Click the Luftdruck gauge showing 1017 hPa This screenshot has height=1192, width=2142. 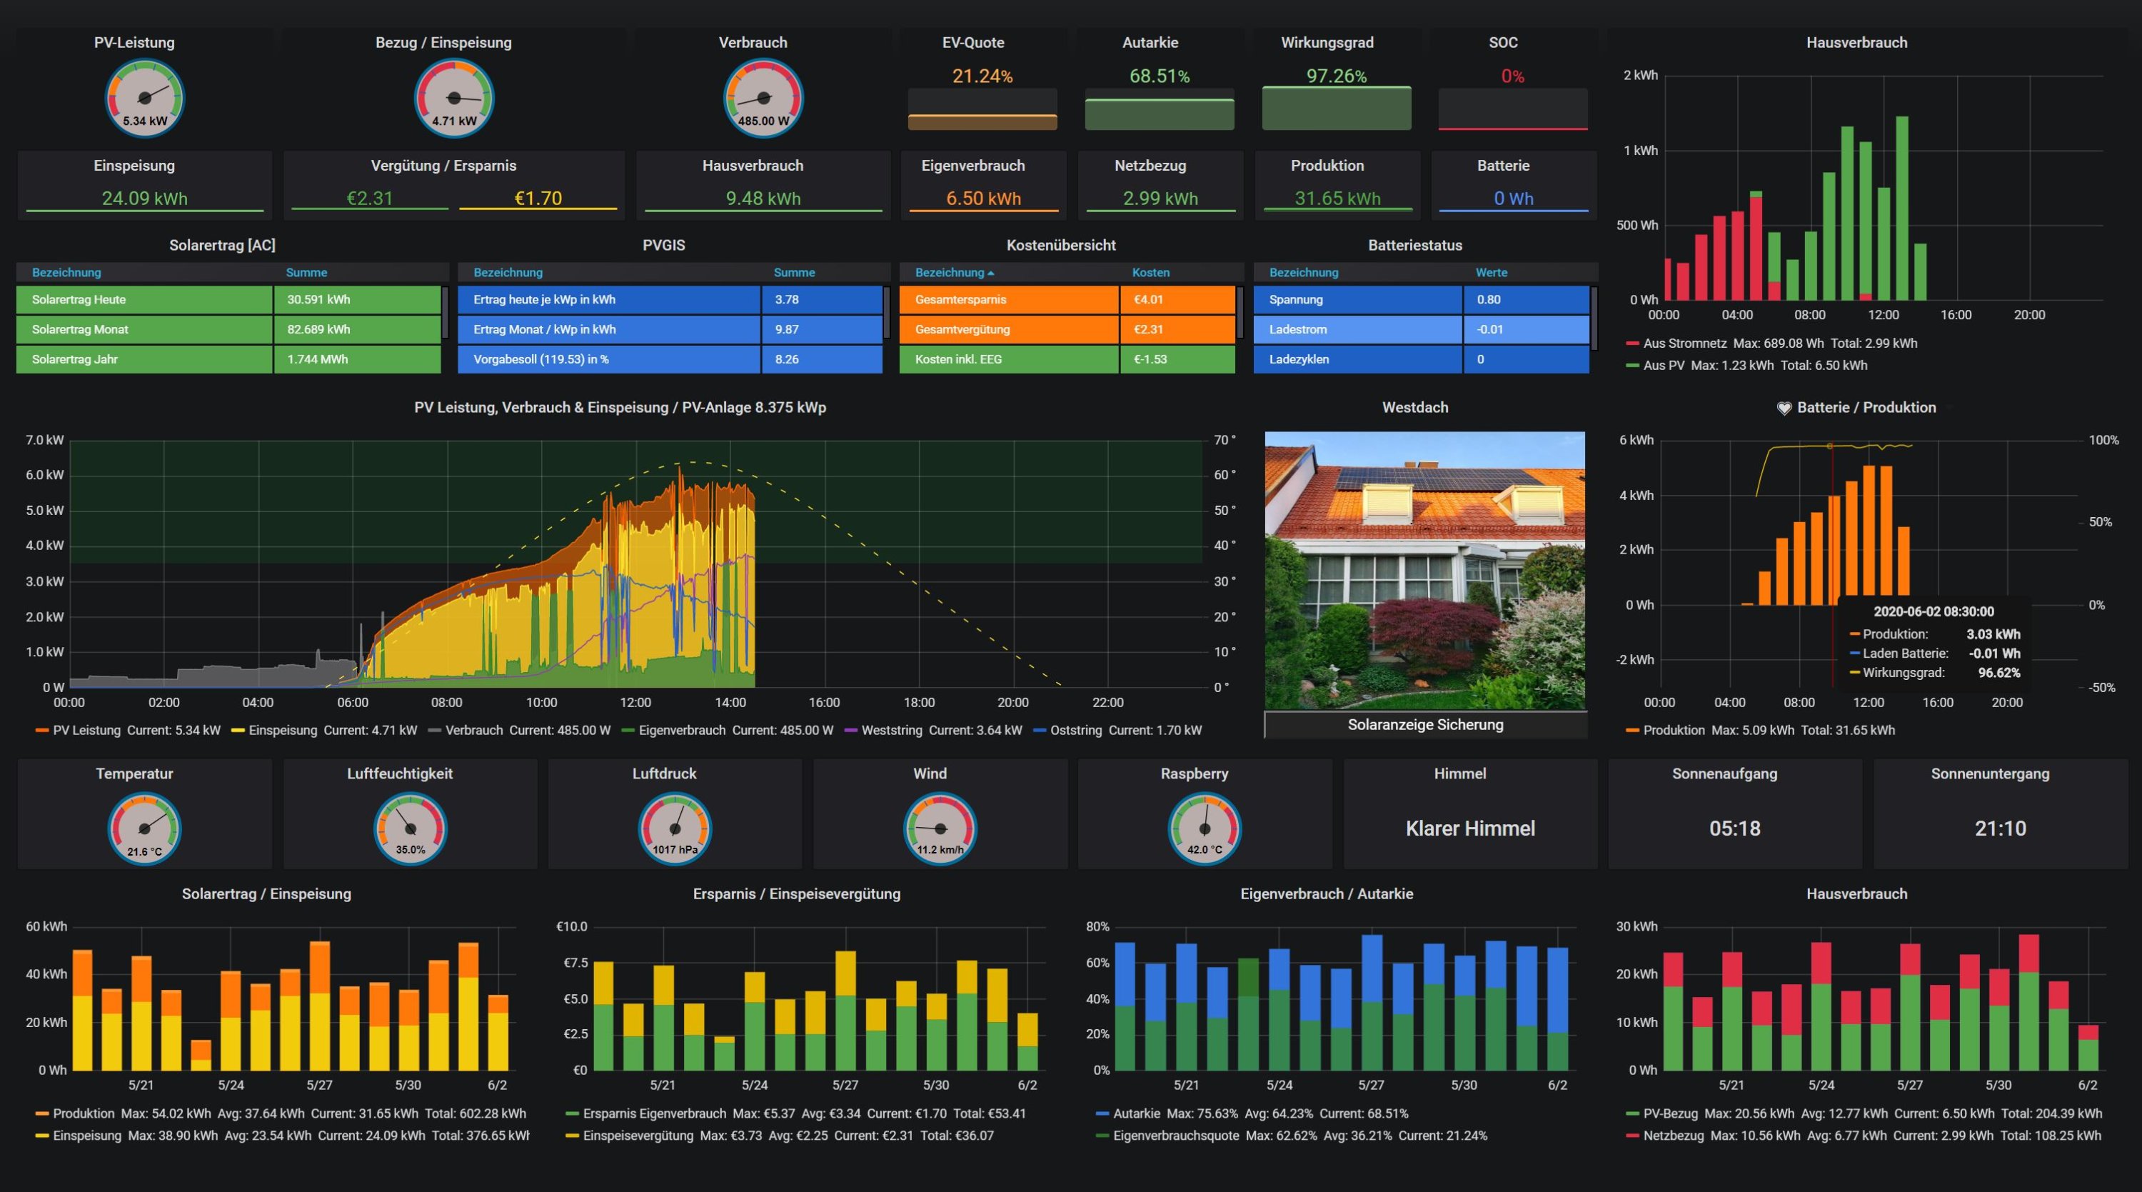pyautogui.click(x=674, y=828)
